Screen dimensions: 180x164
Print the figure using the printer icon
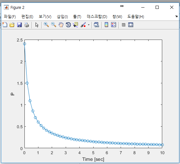pyautogui.click(x=27, y=25)
